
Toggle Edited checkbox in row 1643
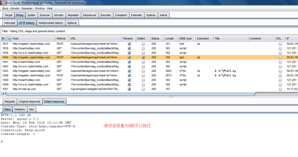pos(143,71)
